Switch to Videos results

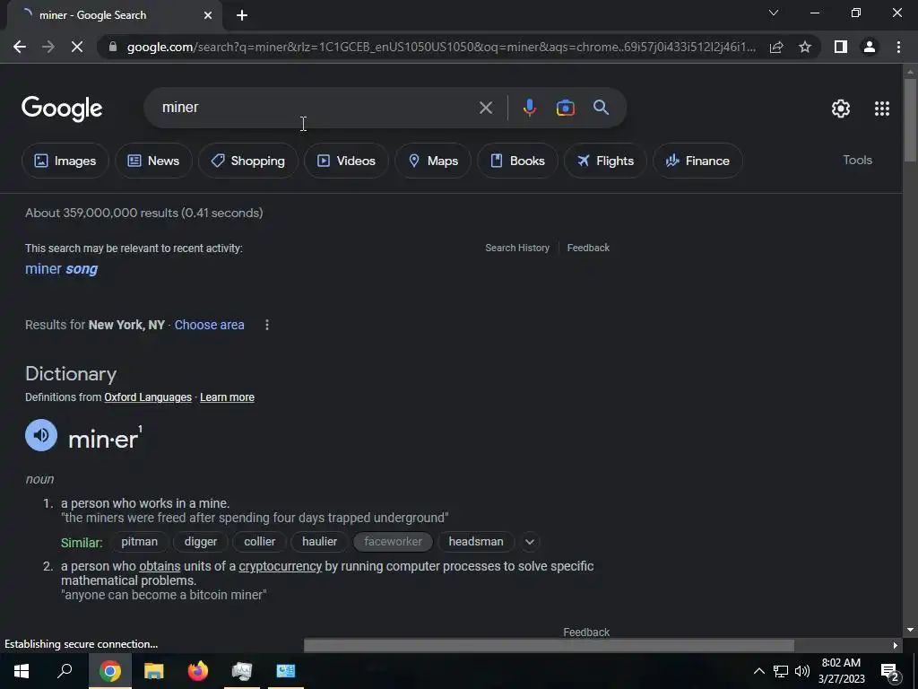[346, 161]
